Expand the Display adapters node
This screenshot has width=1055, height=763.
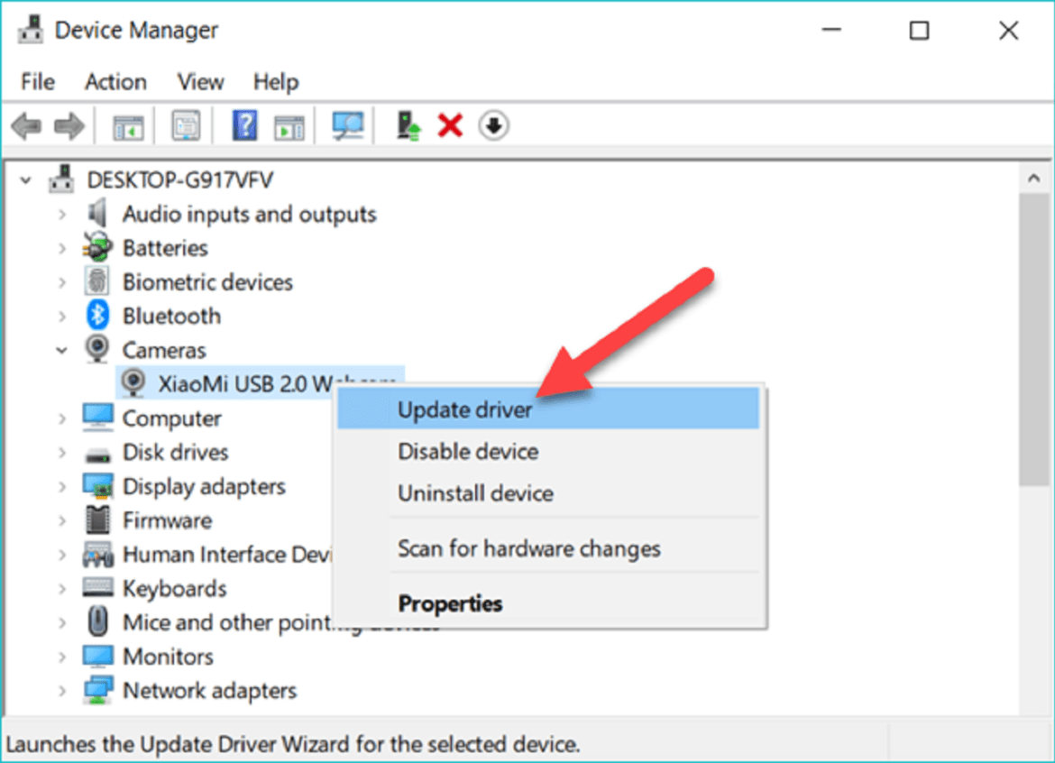click(x=62, y=487)
